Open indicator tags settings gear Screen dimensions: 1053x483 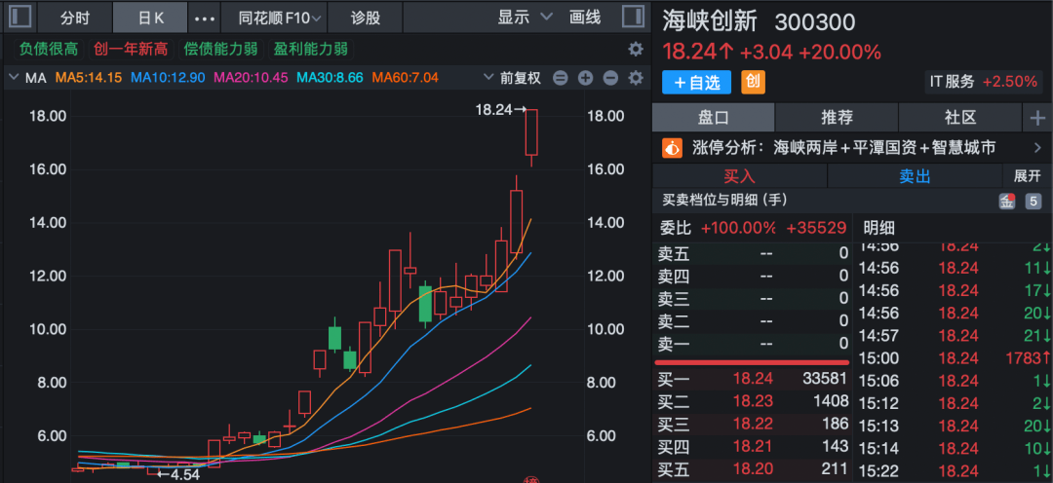pos(635,49)
